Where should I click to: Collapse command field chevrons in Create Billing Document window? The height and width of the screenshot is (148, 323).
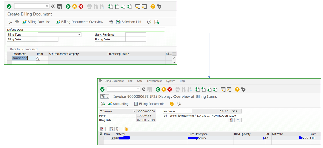53,6
